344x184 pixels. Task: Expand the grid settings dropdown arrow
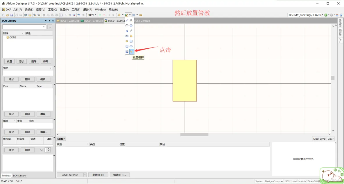point(137,15)
